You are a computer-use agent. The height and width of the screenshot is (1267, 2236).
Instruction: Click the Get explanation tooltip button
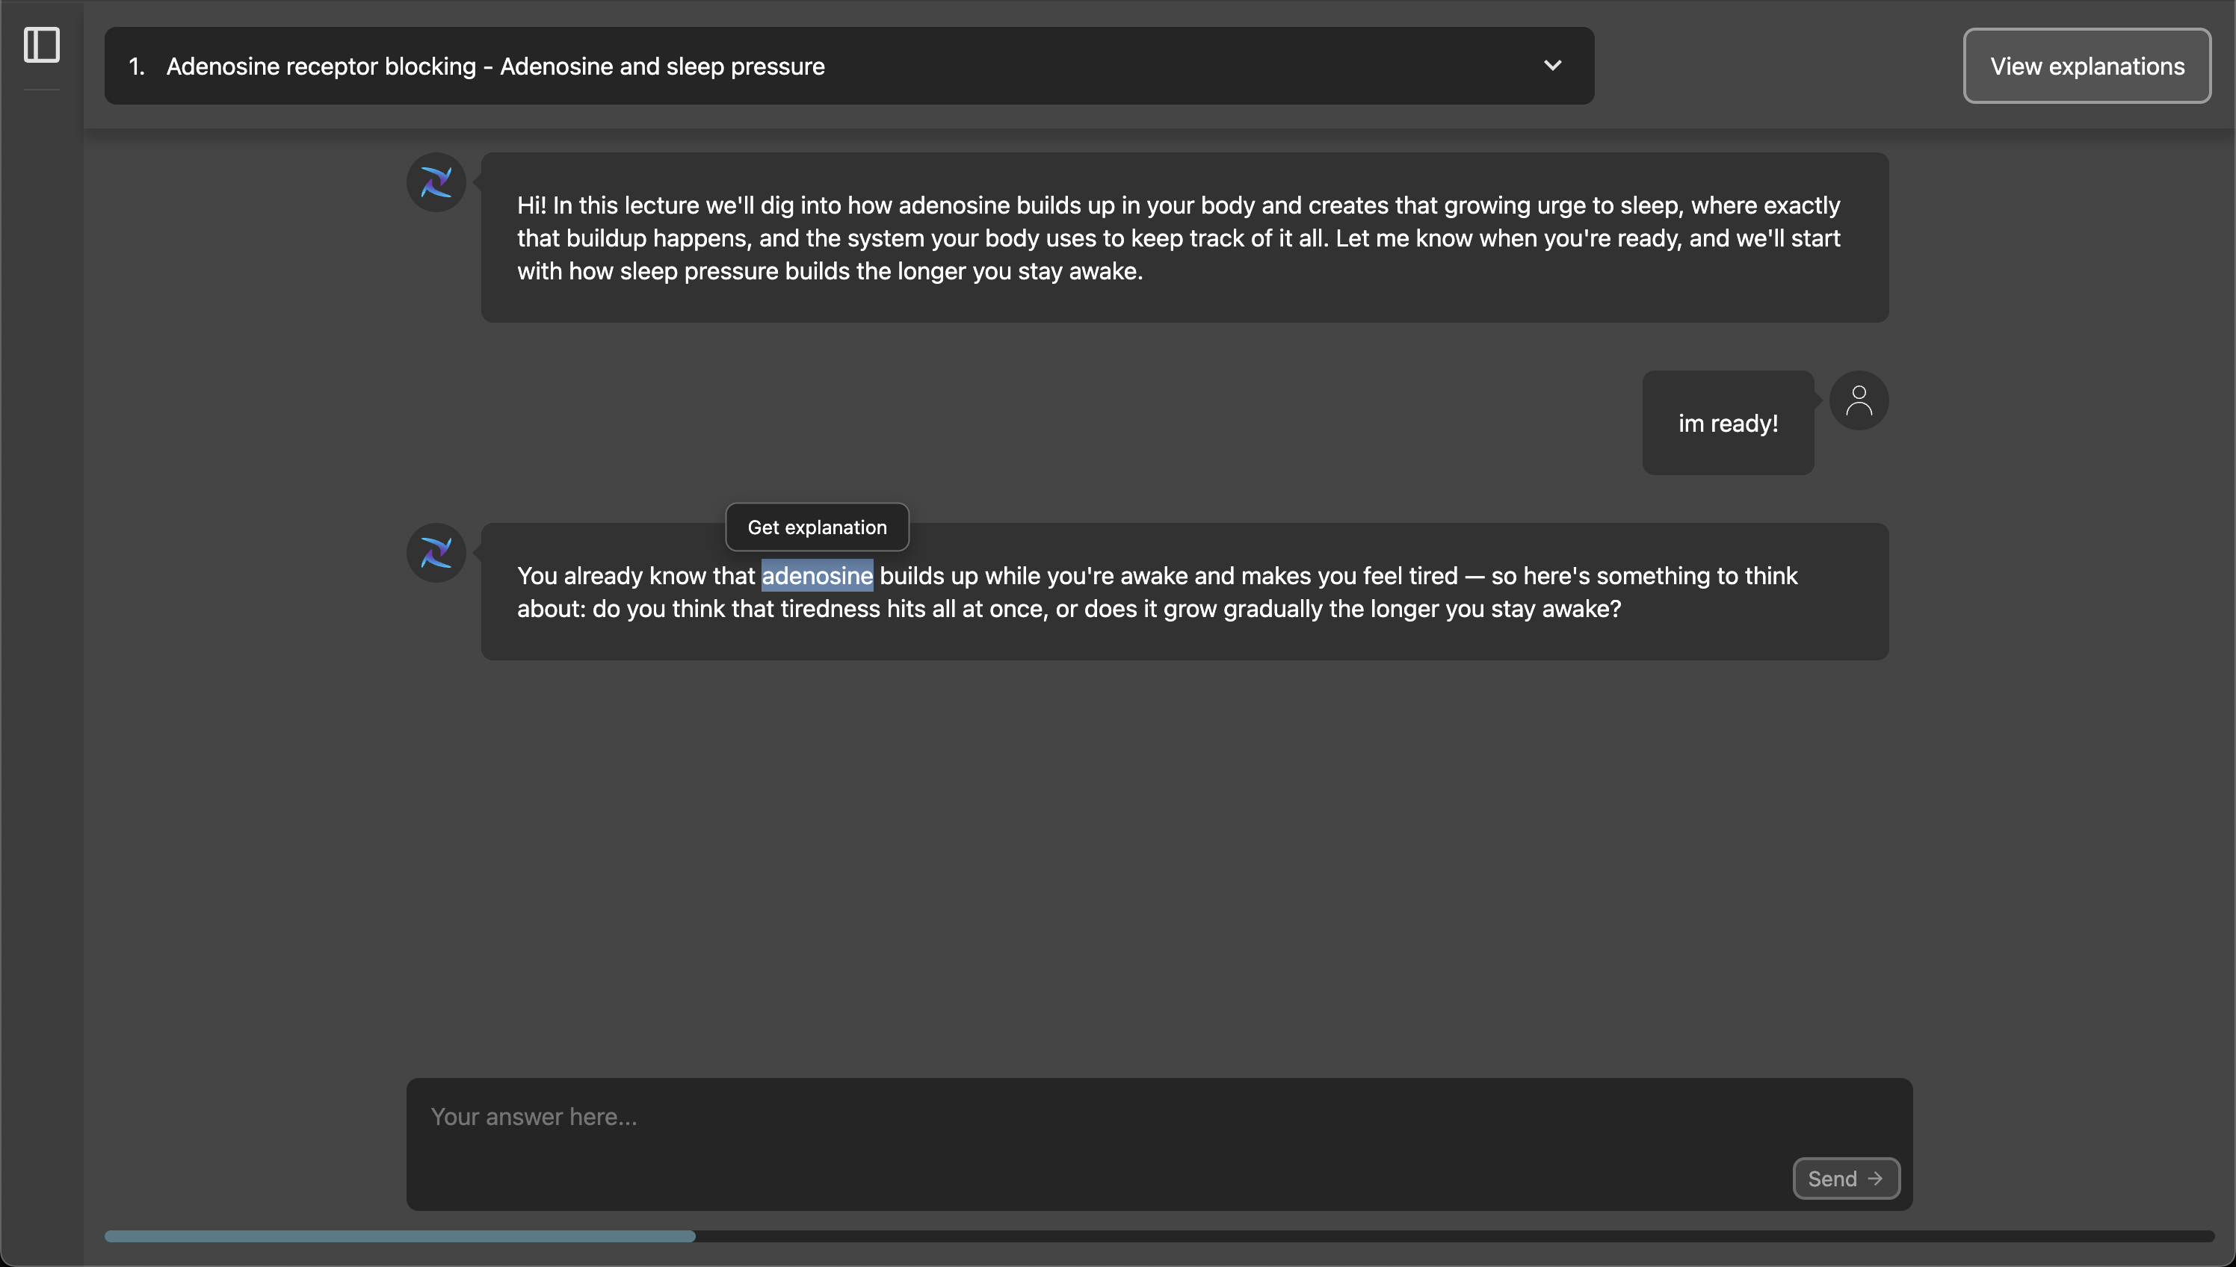click(816, 527)
